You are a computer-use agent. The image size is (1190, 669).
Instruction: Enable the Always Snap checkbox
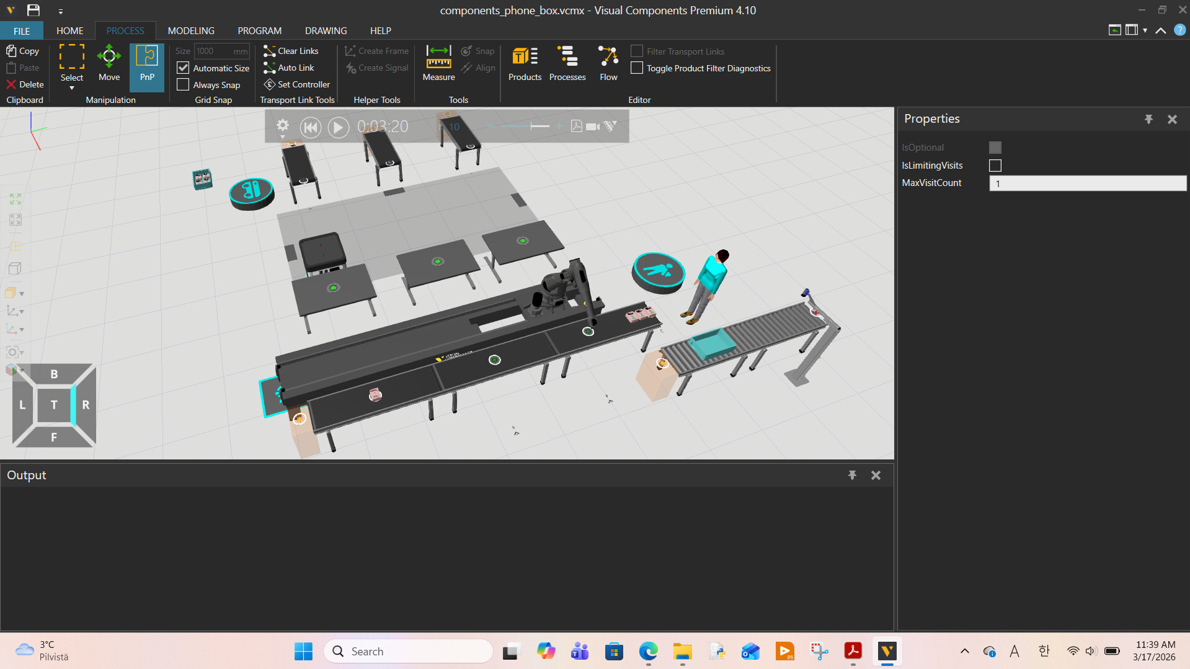pyautogui.click(x=183, y=85)
